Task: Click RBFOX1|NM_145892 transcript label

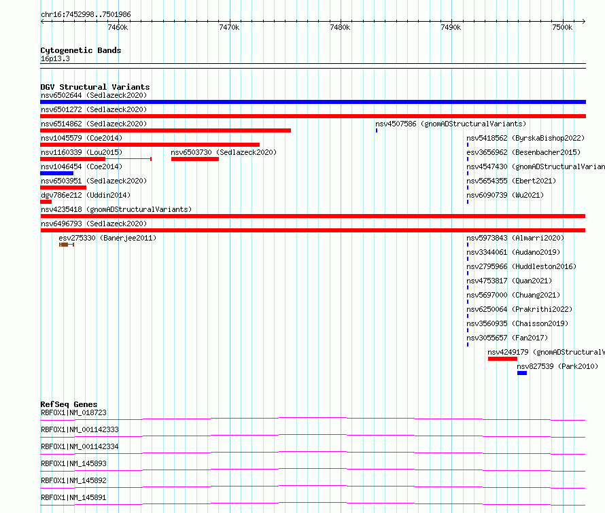Action: click(x=73, y=480)
